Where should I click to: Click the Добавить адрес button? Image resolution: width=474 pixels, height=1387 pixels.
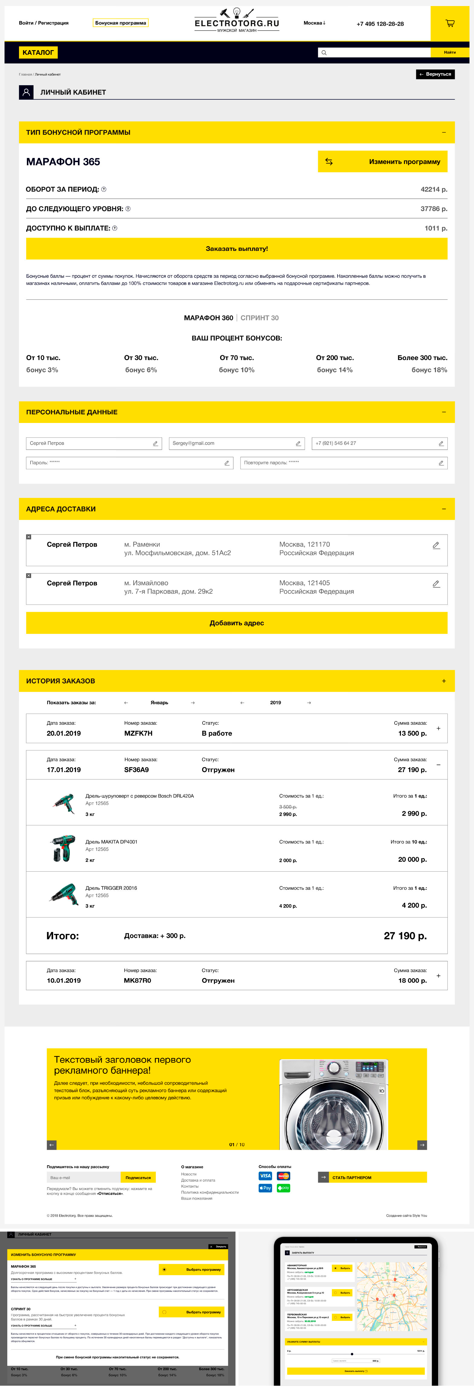[237, 623]
